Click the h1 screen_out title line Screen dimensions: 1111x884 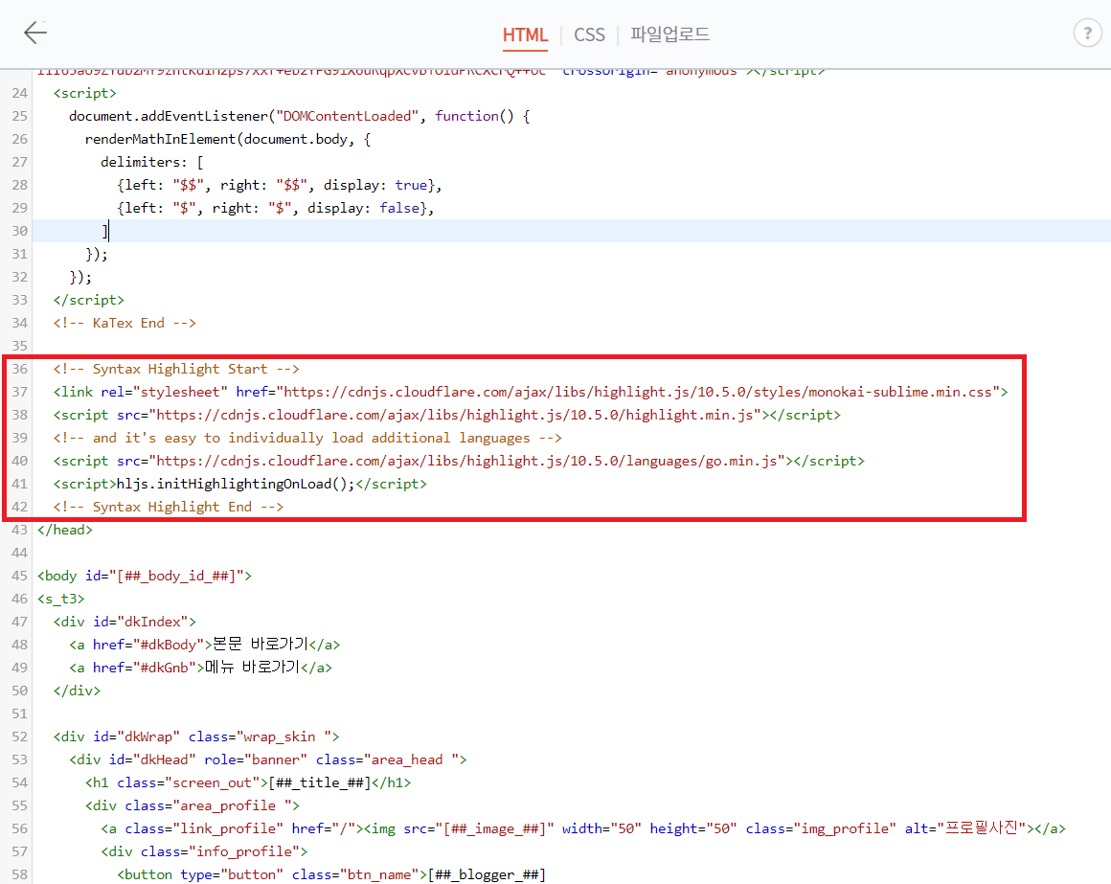coord(247,782)
